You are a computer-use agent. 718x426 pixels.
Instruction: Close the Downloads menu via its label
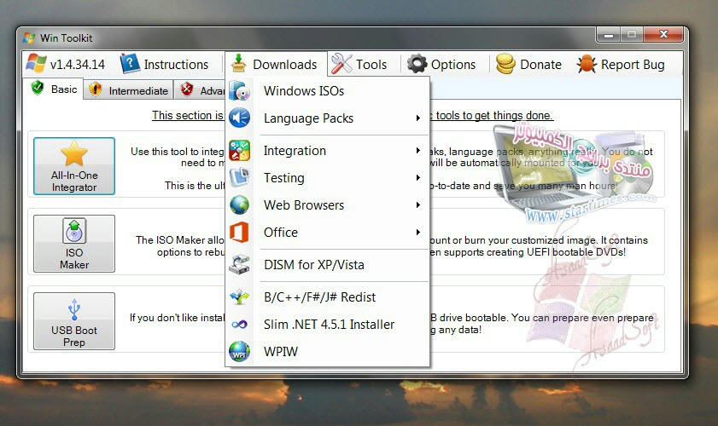[x=285, y=65]
